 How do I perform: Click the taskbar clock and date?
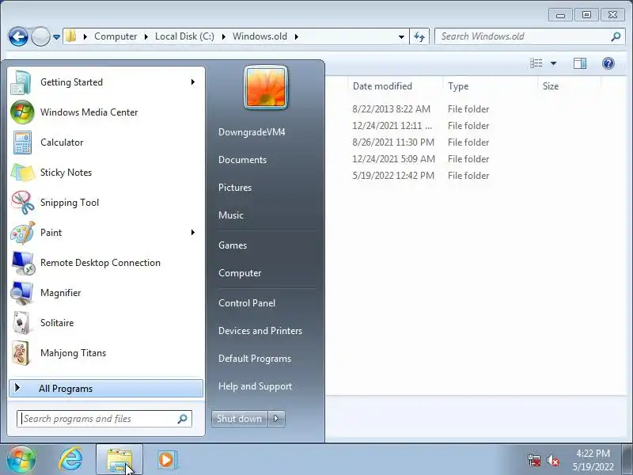(x=593, y=460)
